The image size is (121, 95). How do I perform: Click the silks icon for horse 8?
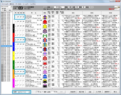(45, 49)
